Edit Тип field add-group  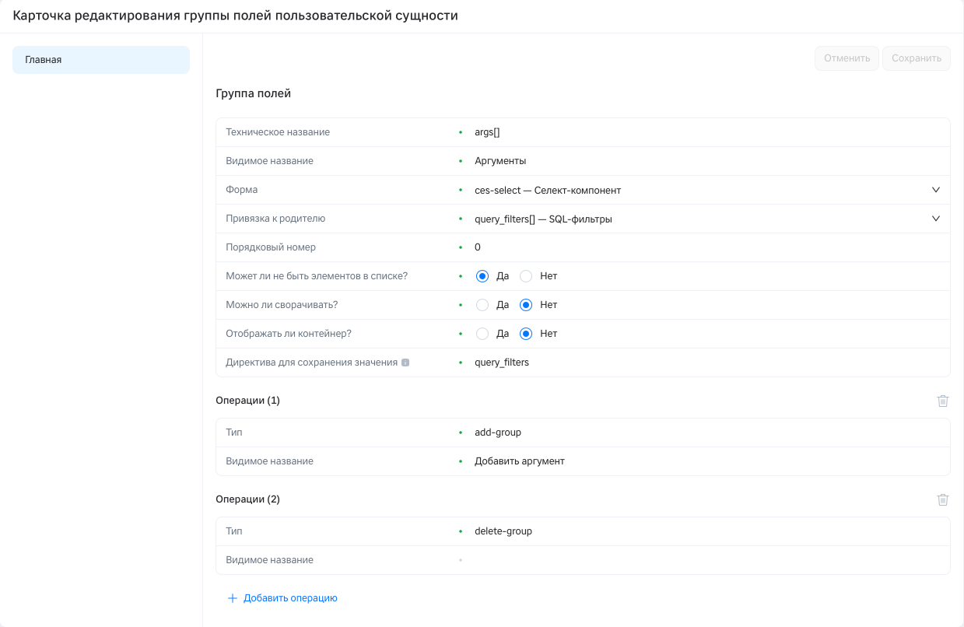tap(707, 433)
